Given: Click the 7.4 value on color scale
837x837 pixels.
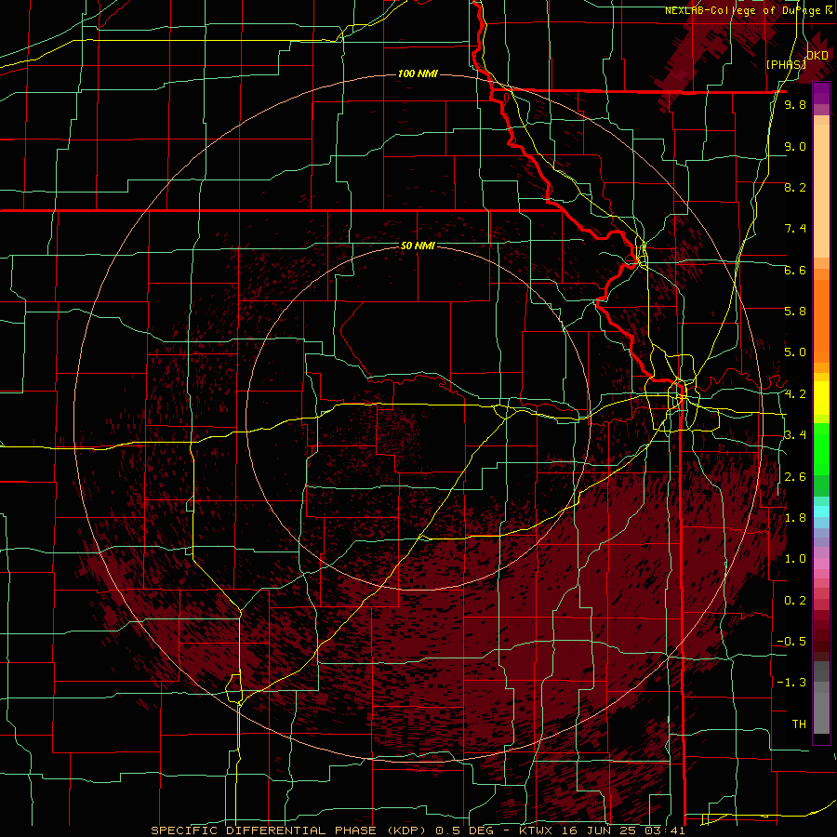Looking at the screenshot, I should coord(795,229).
